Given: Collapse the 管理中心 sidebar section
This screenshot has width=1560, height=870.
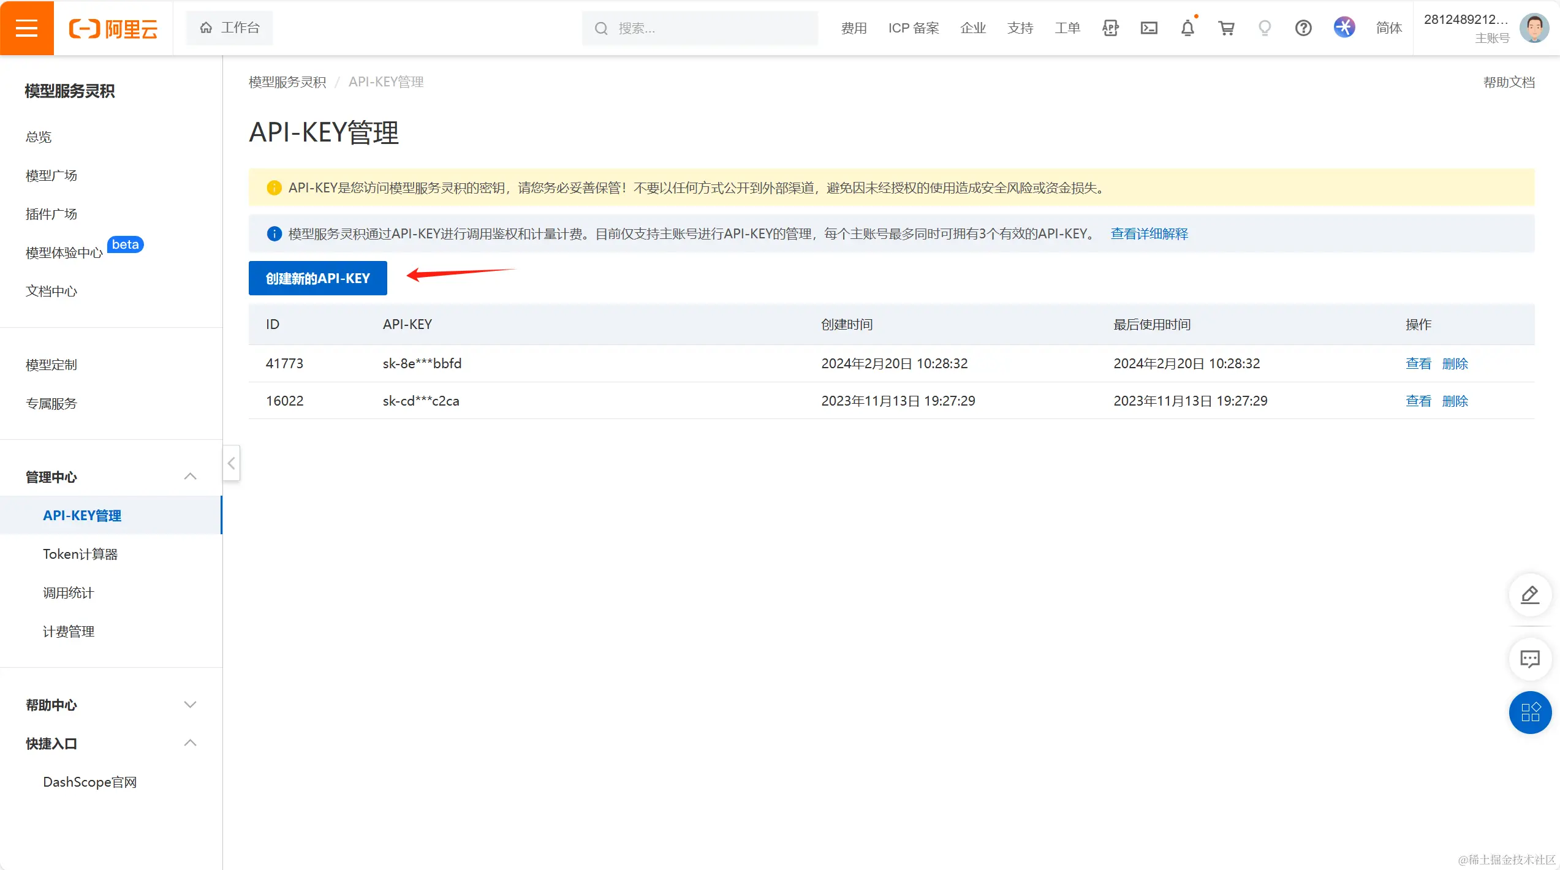Looking at the screenshot, I should click(x=190, y=477).
